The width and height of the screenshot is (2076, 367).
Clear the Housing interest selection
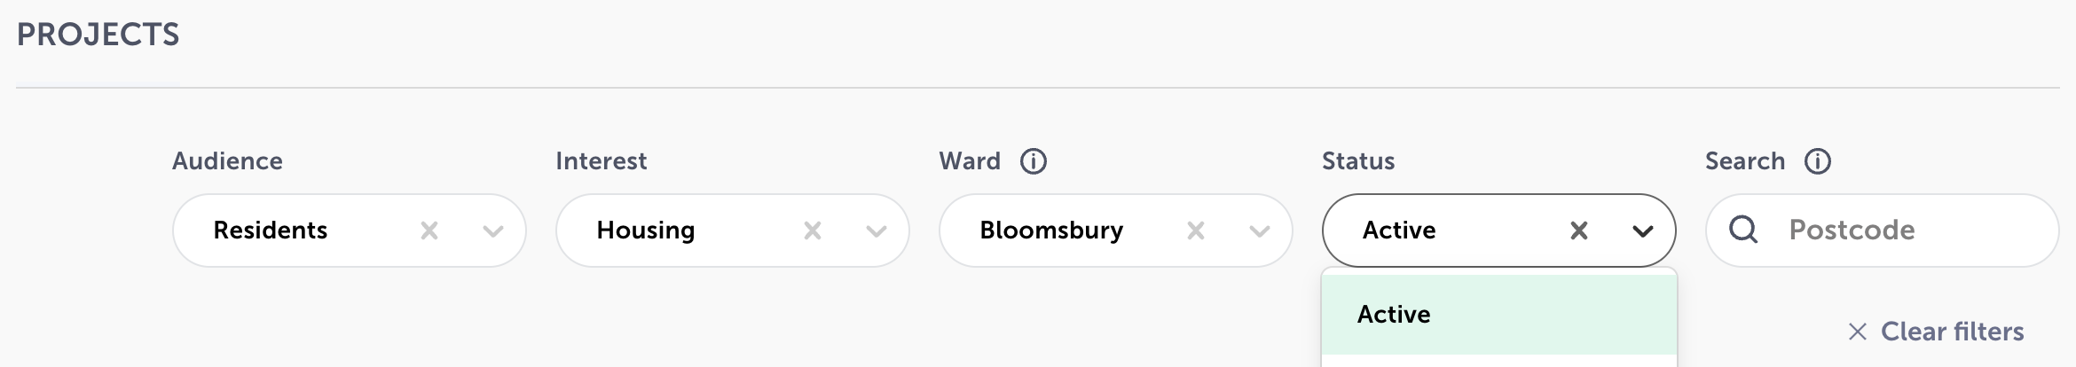[813, 230]
